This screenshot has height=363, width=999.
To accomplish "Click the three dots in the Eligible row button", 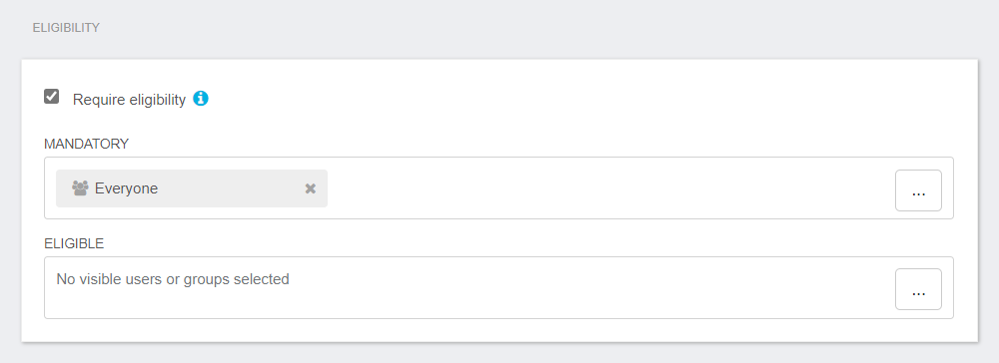I will [918, 292].
